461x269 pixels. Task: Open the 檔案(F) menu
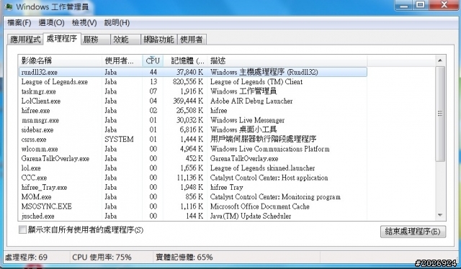coord(19,22)
